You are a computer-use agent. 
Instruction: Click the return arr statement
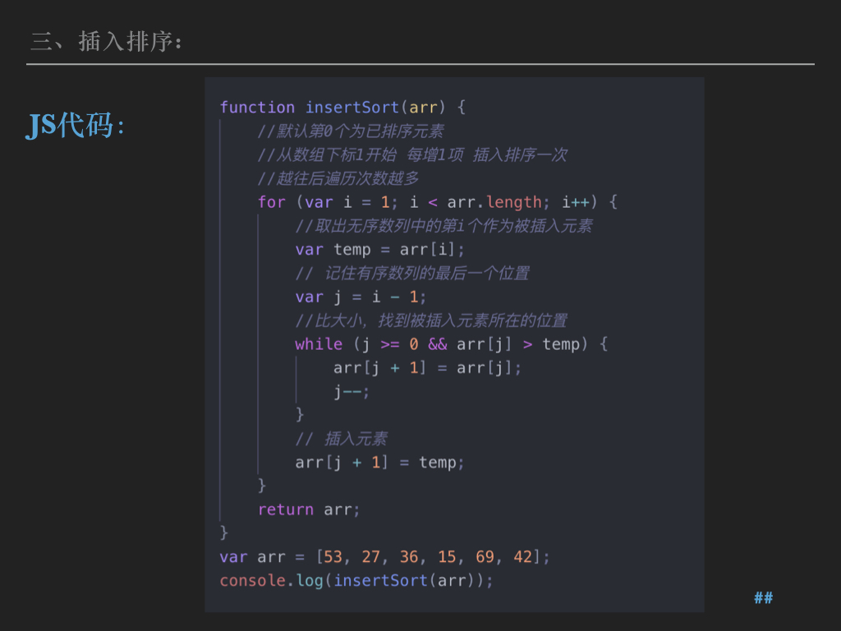click(x=309, y=510)
